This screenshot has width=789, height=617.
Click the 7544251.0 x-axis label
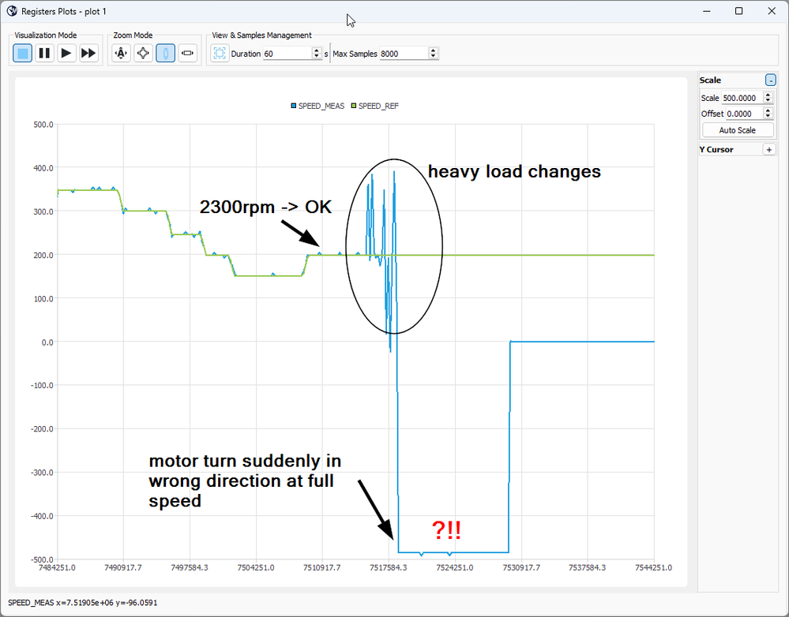click(x=654, y=568)
